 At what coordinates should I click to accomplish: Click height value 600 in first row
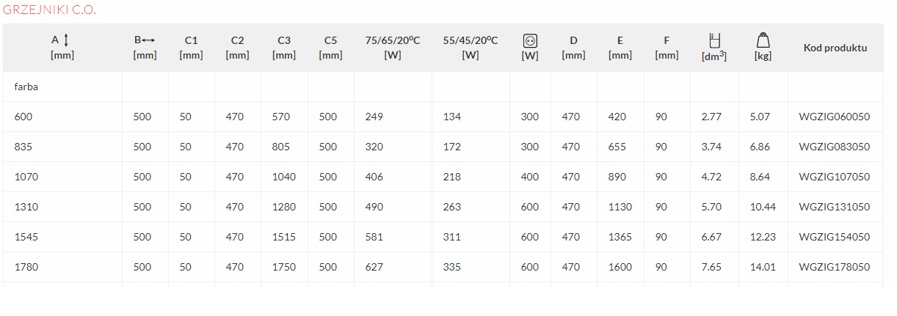pos(23,117)
